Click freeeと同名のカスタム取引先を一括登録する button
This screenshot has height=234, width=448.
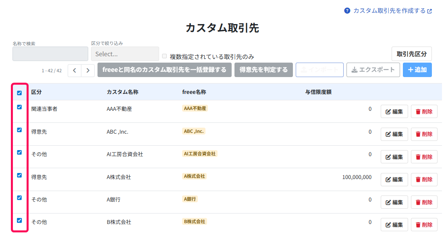point(164,70)
